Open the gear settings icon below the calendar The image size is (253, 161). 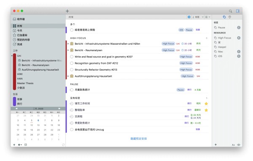pos(20,145)
